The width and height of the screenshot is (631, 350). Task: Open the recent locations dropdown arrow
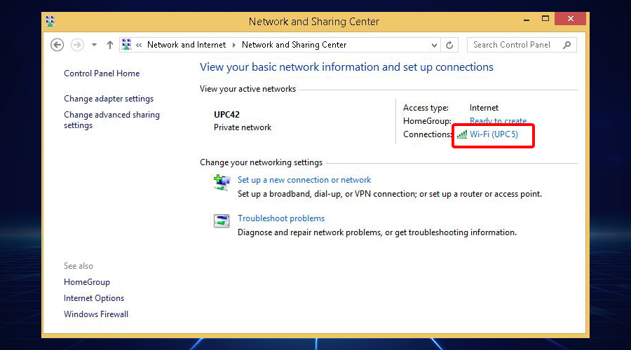[94, 45]
